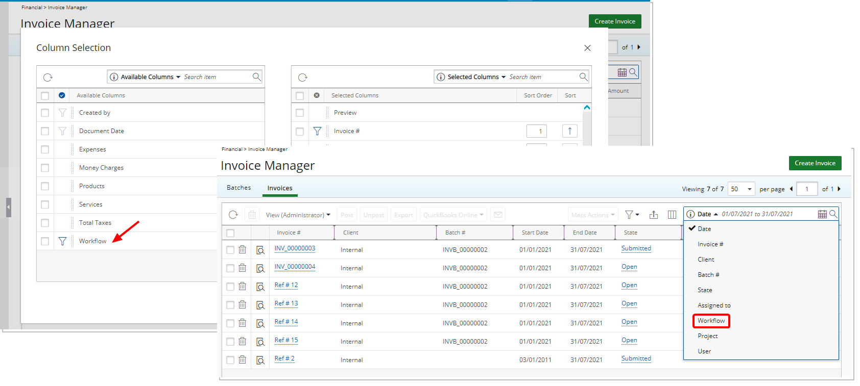This screenshot has height=386, width=860.
Task: Delete invoice INV_00000003 via trash icon
Action: pyautogui.click(x=243, y=250)
